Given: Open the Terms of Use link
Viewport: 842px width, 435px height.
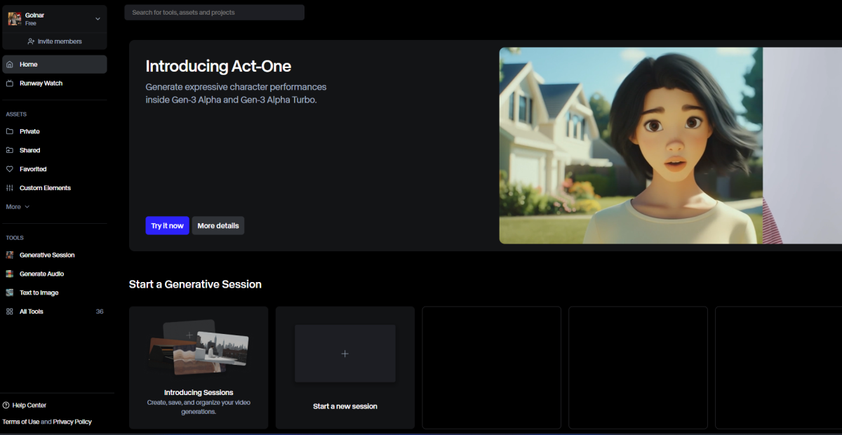Looking at the screenshot, I should pos(21,422).
